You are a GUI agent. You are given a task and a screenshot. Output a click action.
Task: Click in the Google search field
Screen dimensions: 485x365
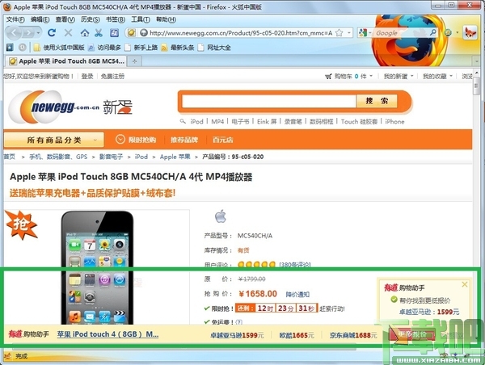[x=402, y=33]
